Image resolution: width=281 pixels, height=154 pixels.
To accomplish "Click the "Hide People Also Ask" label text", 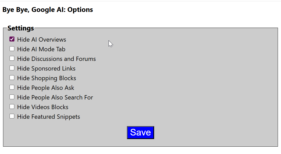I will coord(46,88).
